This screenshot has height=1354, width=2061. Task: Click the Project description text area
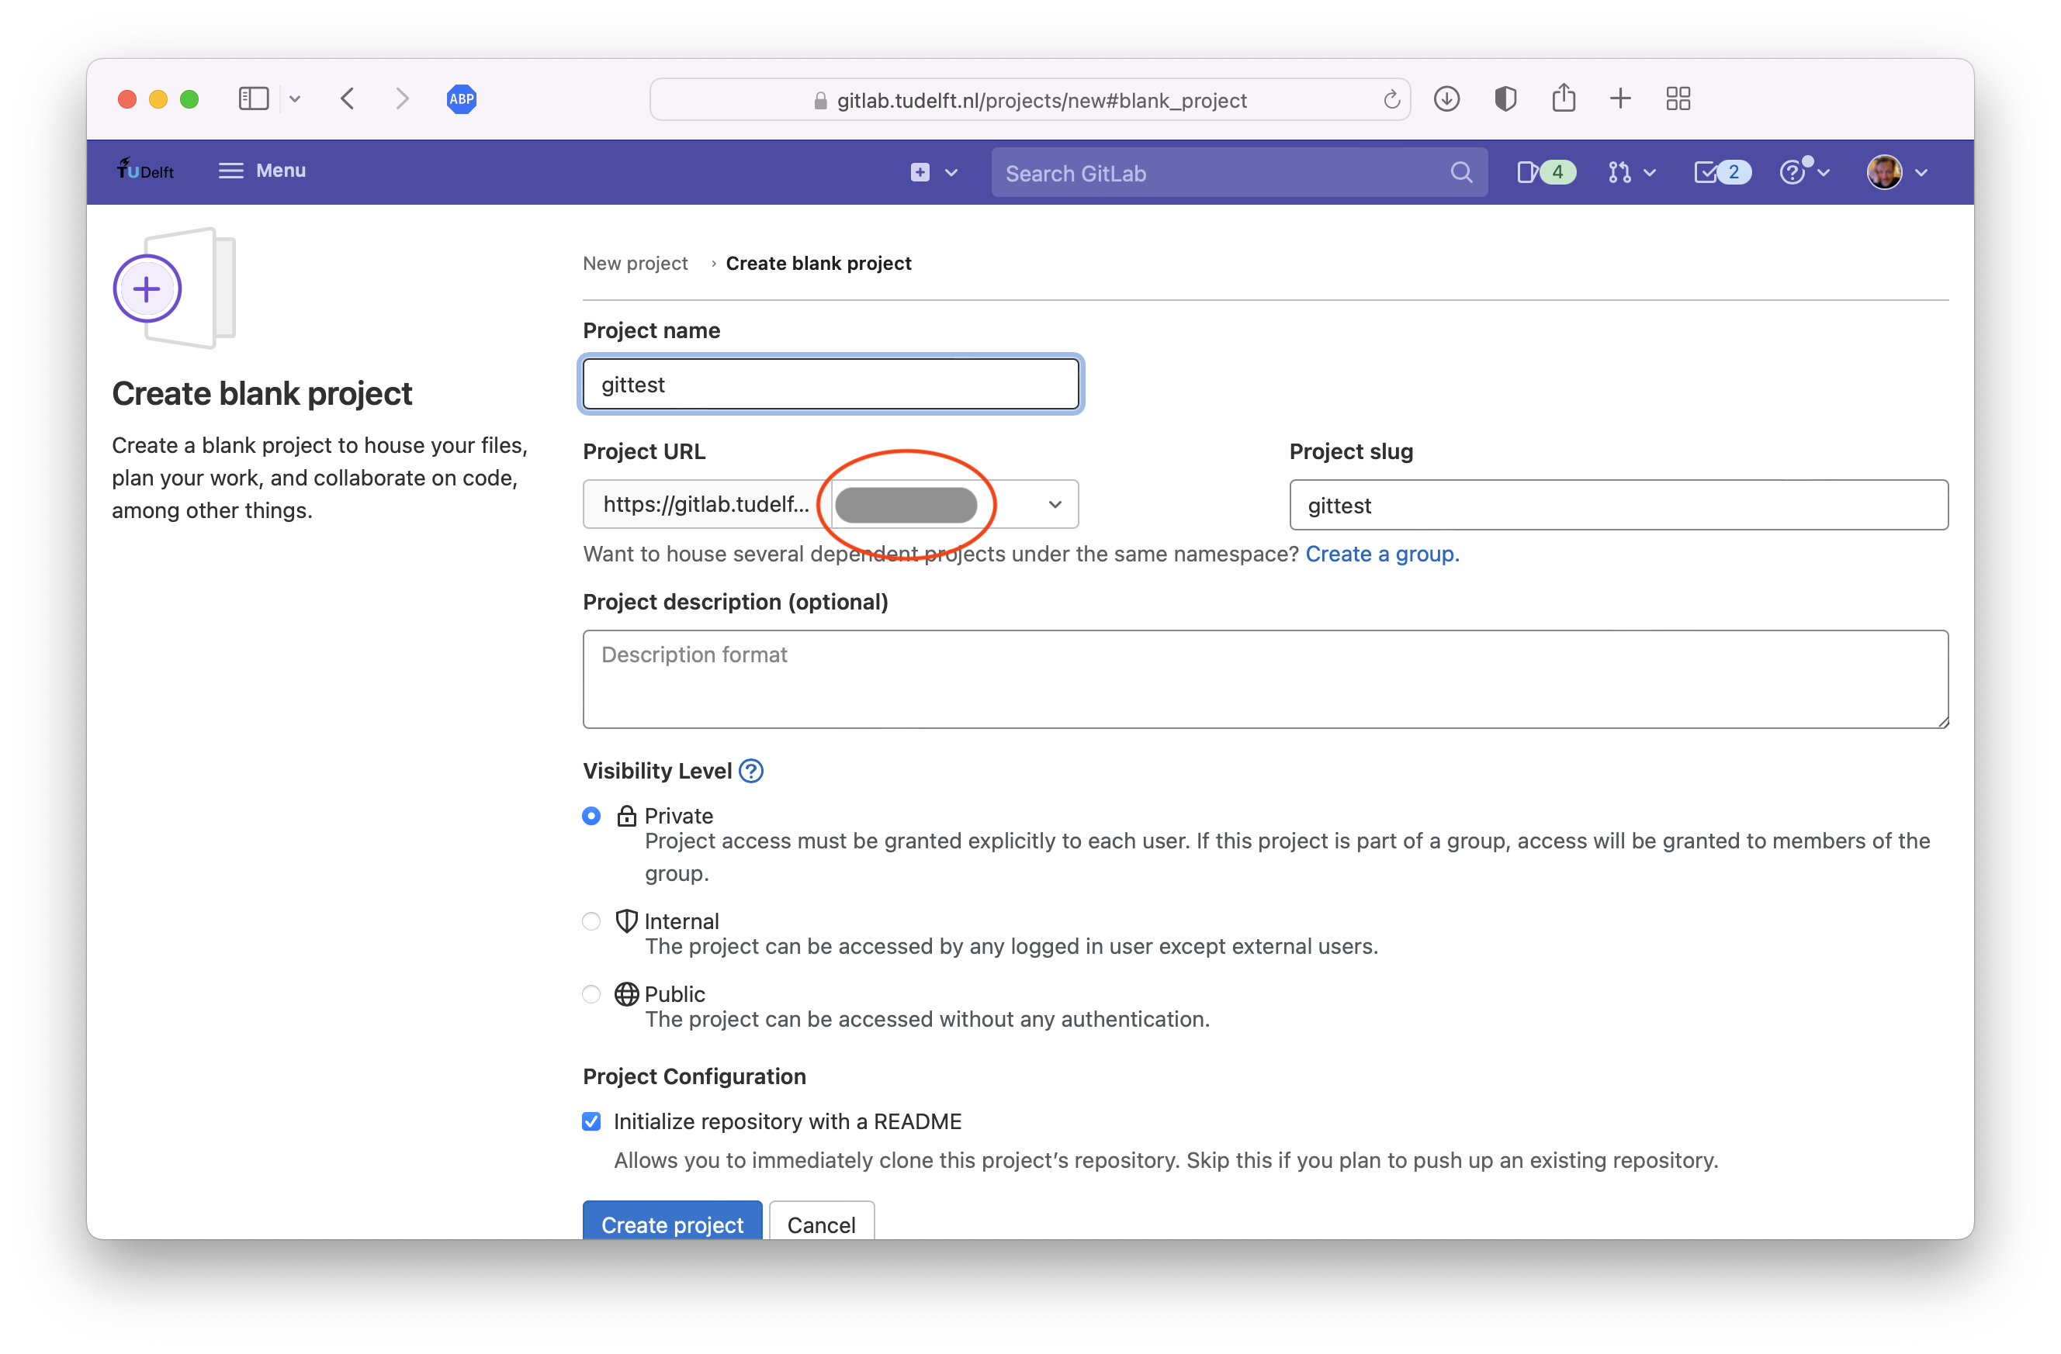[1265, 679]
